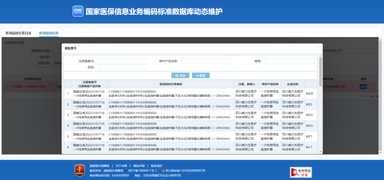This screenshot has height=180, width=384.
Task: Click the 政府网站找错 icon
Action: click(x=300, y=172)
